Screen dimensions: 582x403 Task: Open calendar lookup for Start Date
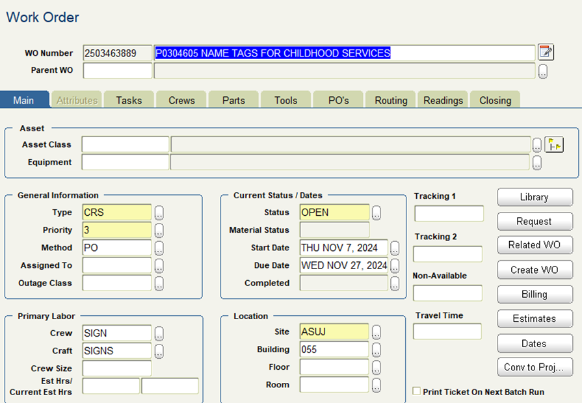coord(395,248)
